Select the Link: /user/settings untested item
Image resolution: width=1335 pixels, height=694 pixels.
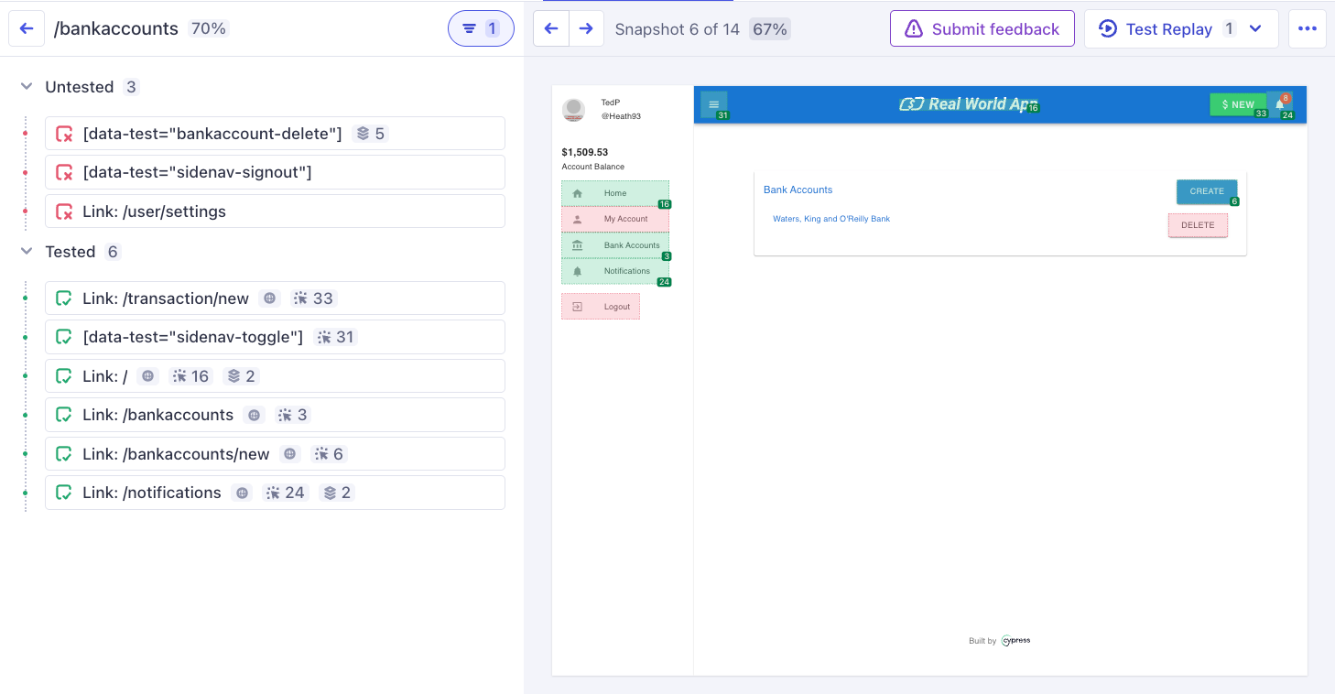(156, 211)
